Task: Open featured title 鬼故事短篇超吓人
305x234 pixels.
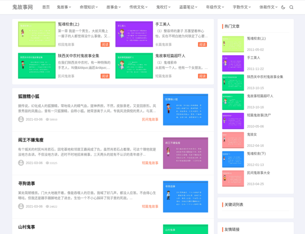Action: (170, 56)
